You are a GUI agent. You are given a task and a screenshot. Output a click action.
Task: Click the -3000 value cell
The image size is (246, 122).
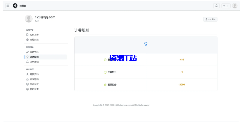coord(182,85)
